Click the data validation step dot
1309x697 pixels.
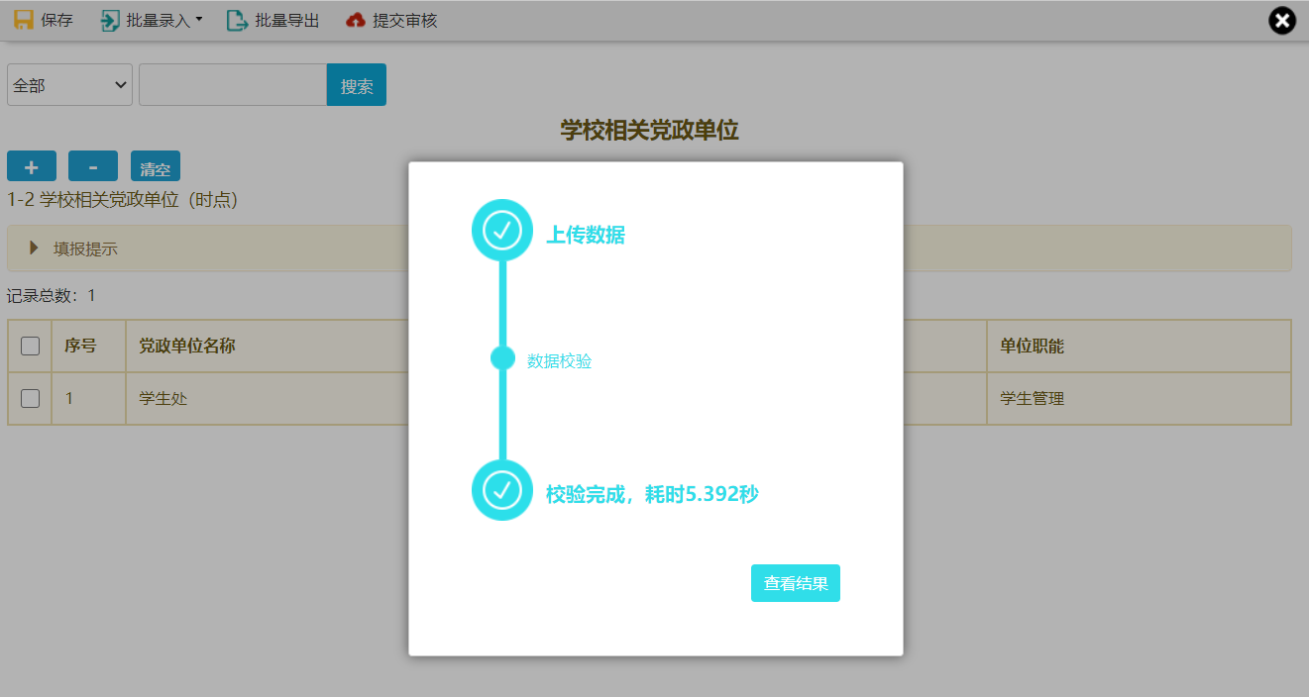[x=502, y=358]
